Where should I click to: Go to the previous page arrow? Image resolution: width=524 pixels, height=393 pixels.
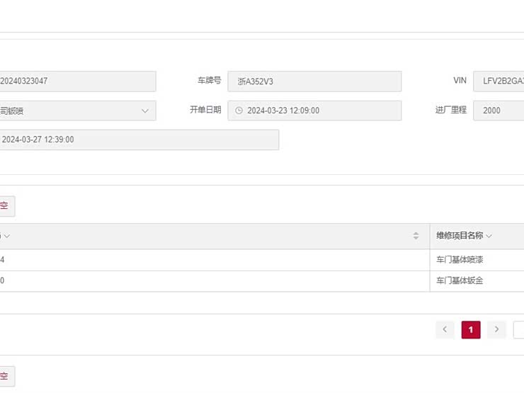pyautogui.click(x=445, y=329)
